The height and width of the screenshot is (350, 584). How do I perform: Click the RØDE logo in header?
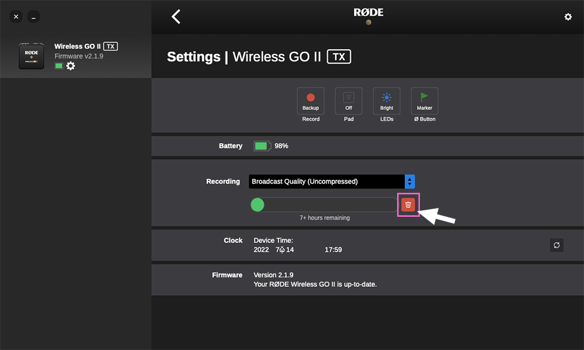pyautogui.click(x=369, y=13)
